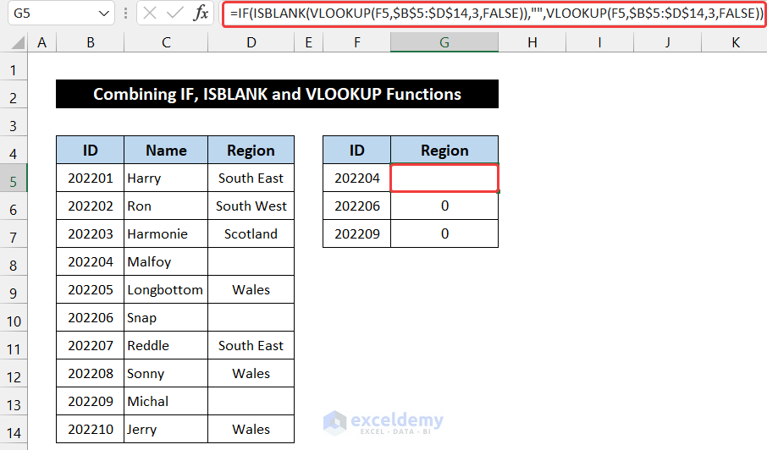Click the formula bar resize dots handle

point(125,14)
